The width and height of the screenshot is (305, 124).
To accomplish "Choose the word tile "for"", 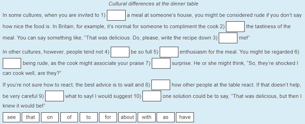I will tap(108, 117).
